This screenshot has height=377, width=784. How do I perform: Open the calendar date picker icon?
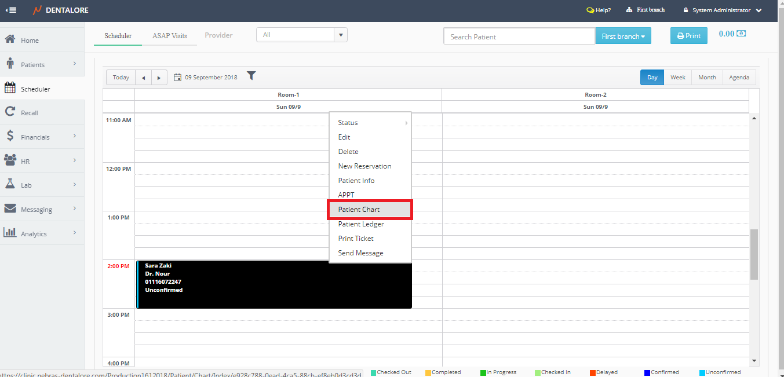pyautogui.click(x=178, y=77)
